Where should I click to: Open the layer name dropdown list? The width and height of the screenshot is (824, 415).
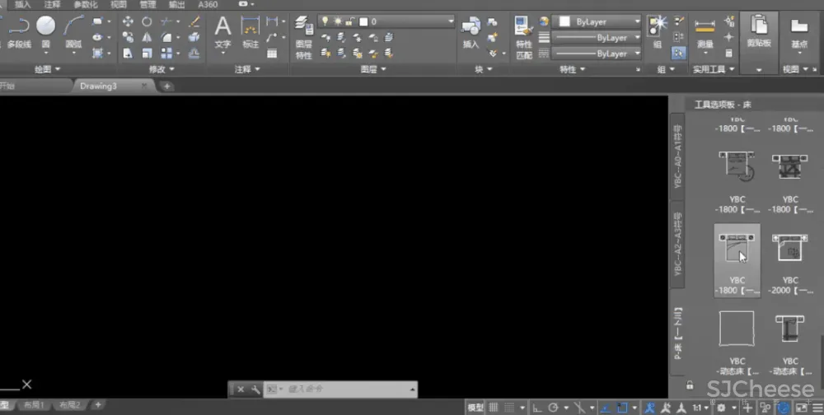450,21
